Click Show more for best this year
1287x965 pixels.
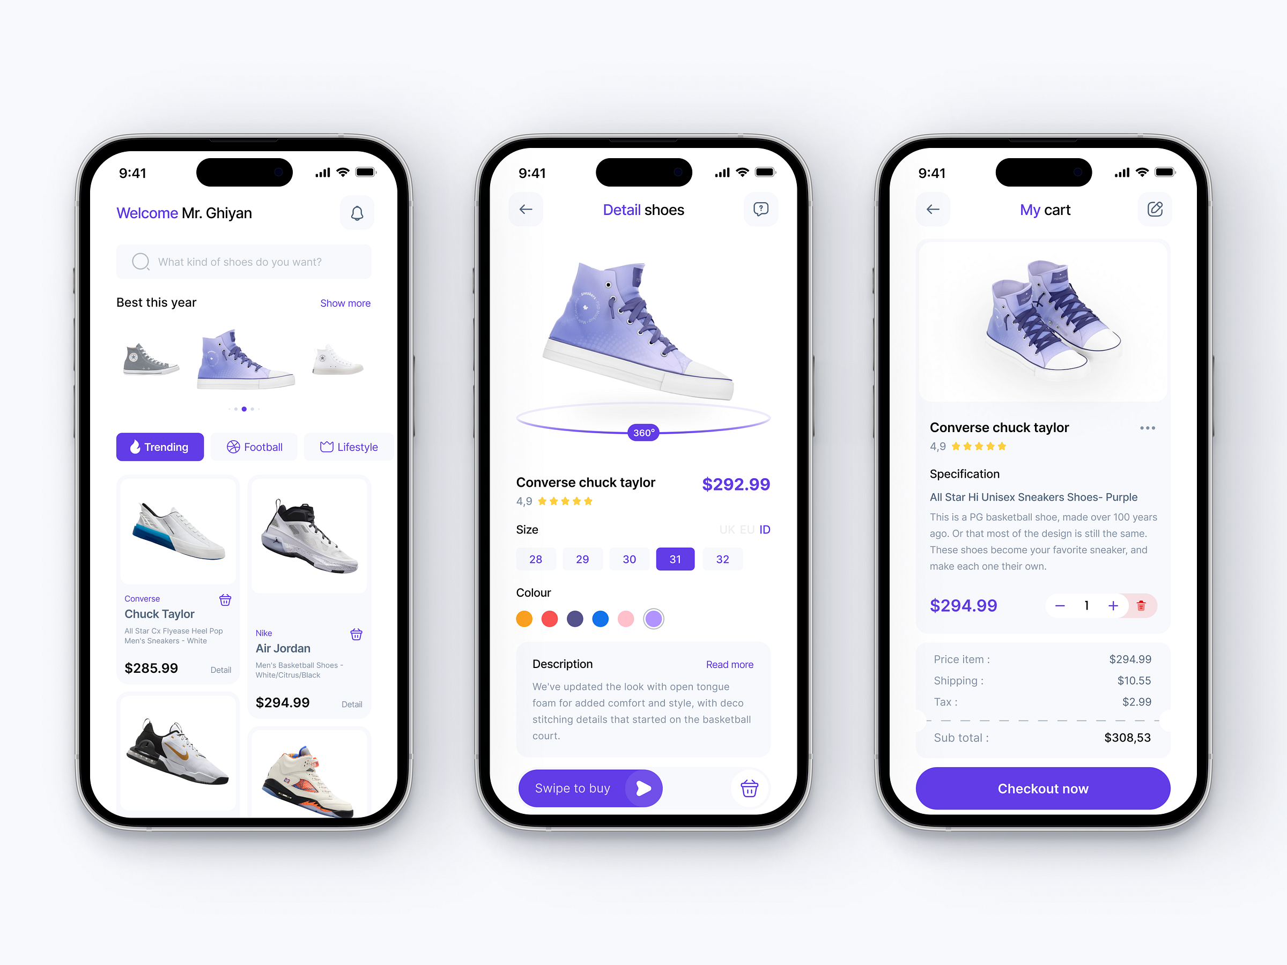pos(345,302)
